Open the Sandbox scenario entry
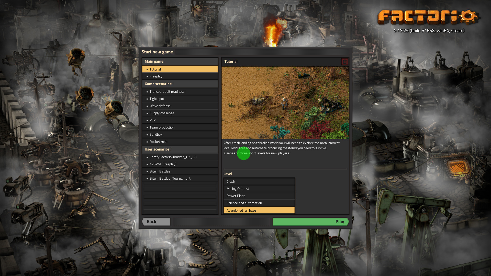The image size is (491, 276). [x=180, y=134]
